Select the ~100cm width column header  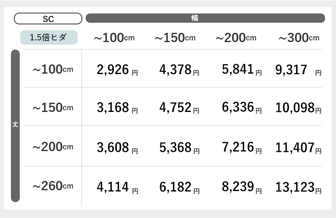pos(114,38)
